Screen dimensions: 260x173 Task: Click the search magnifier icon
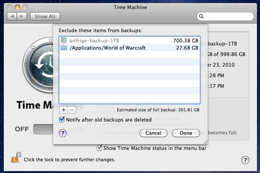coord(201,16)
